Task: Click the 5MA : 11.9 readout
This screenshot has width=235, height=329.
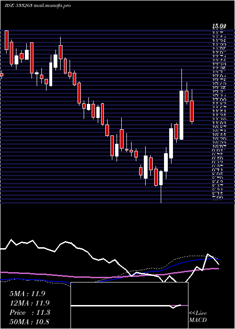Action: pyautogui.click(x=27, y=294)
